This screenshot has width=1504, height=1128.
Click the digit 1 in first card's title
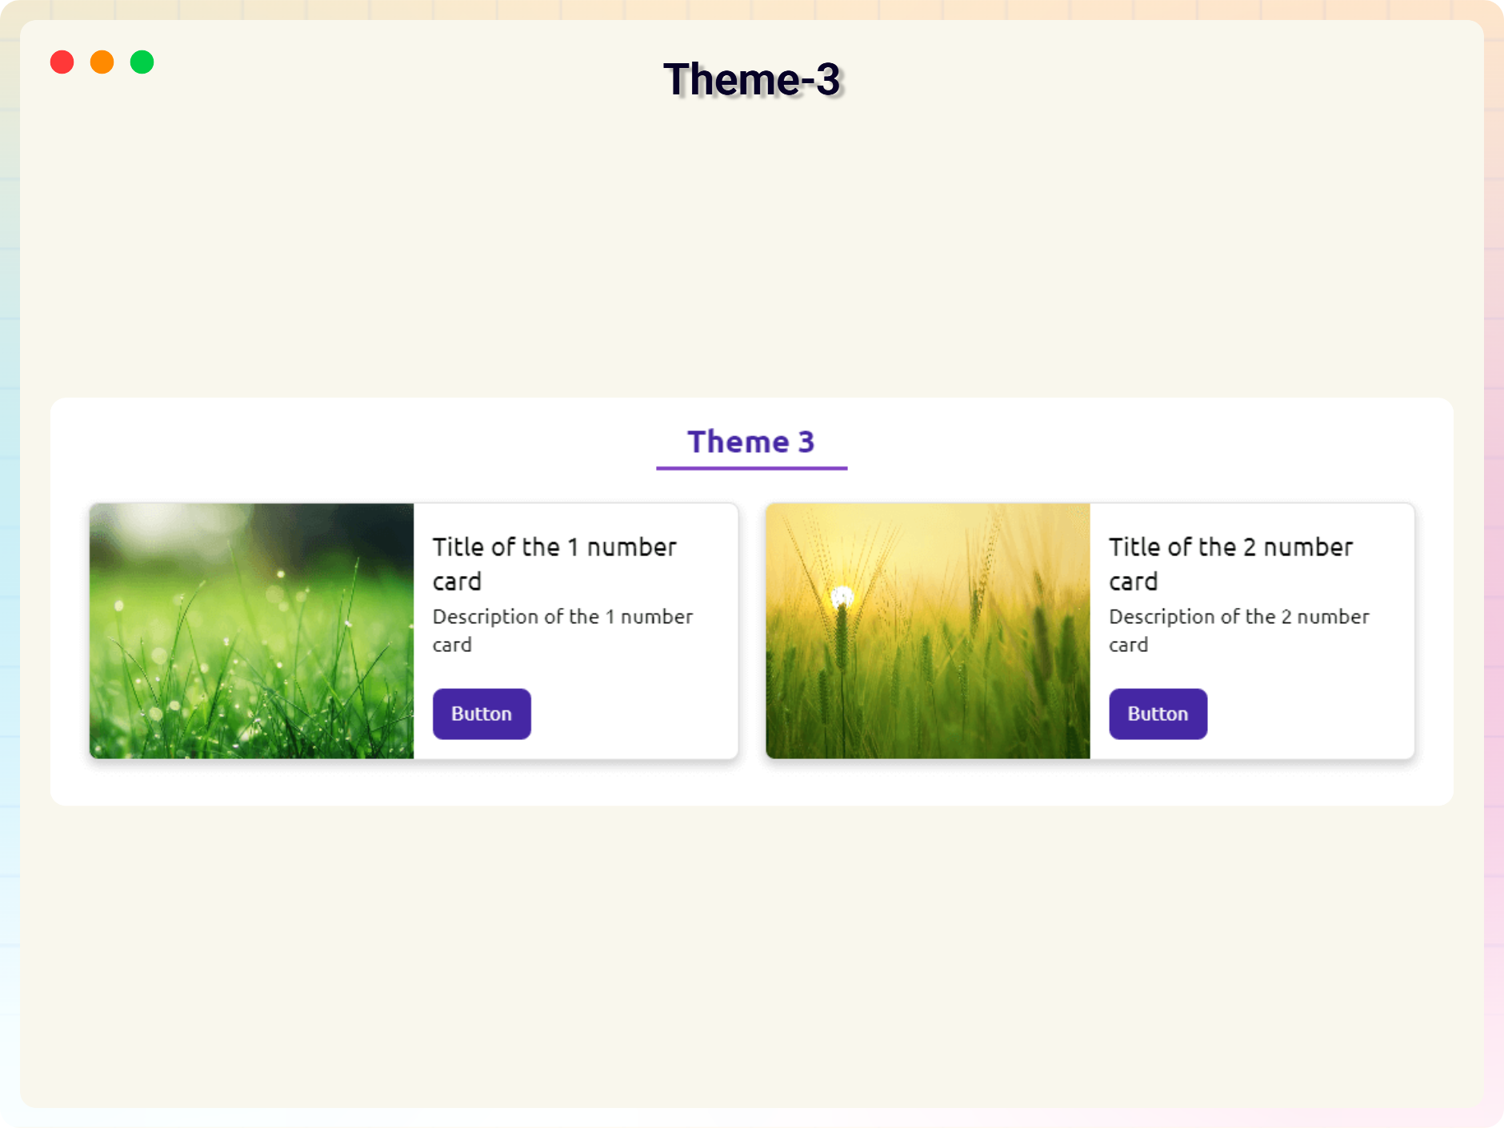(x=573, y=547)
